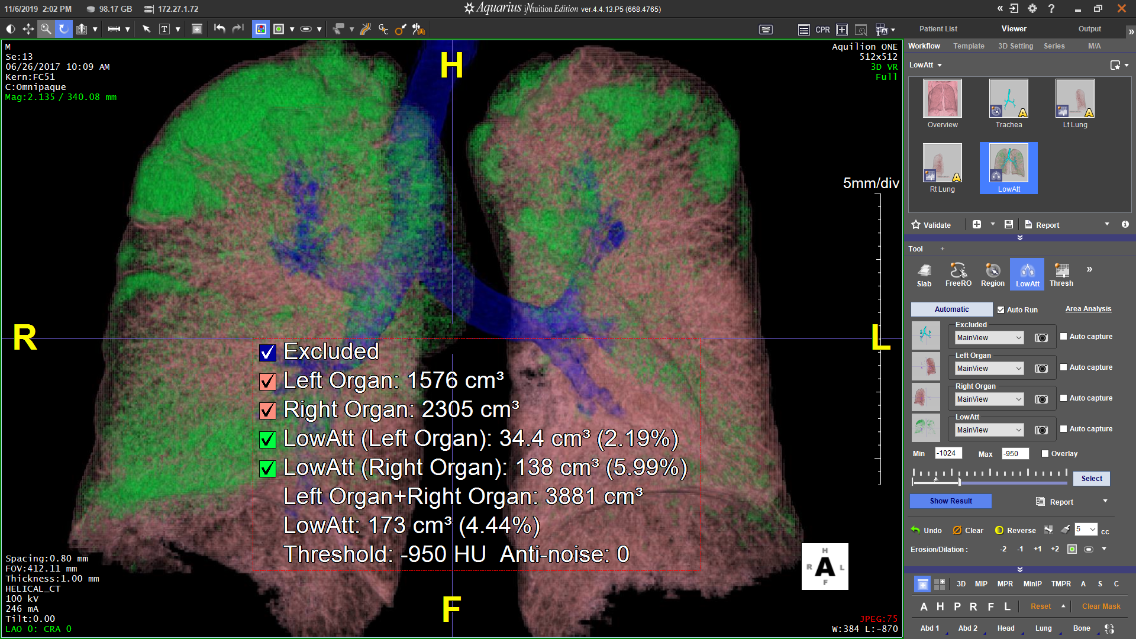Screen dimensions: 1136x639
Task: Select the window/level contrast tool
Action: point(11,29)
